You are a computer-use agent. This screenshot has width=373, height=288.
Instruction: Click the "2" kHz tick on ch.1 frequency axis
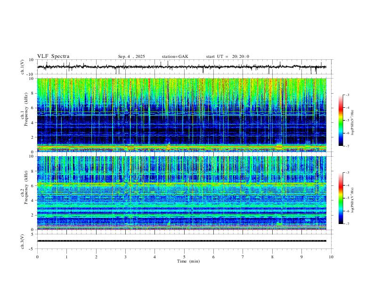point(32,137)
